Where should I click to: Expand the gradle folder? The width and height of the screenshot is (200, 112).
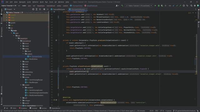tap(7, 23)
